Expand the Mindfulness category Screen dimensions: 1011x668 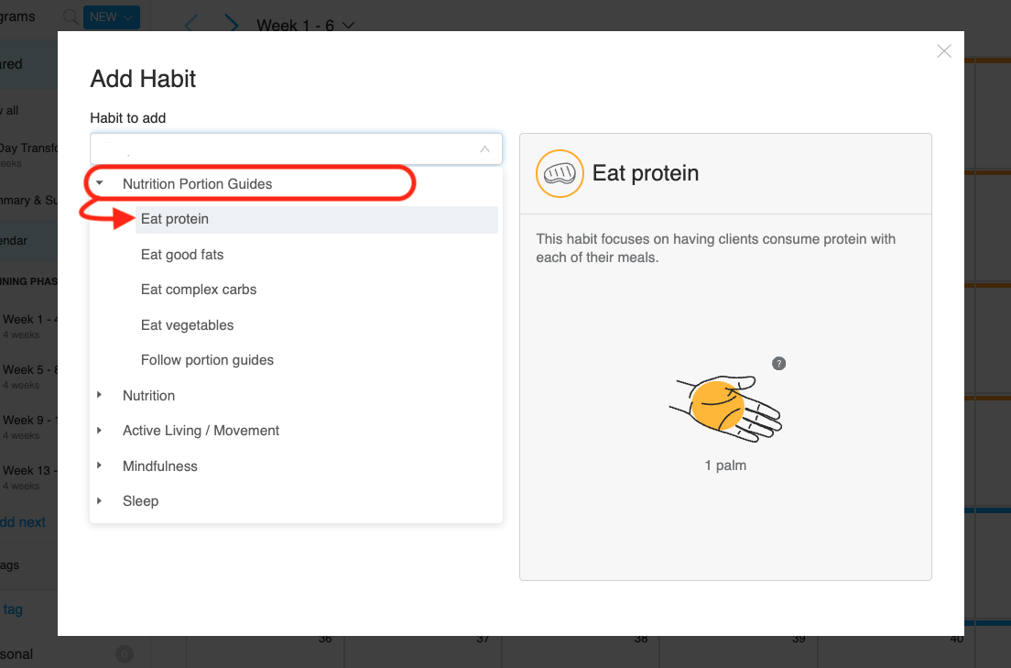pyautogui.click(x=100, y=466)
